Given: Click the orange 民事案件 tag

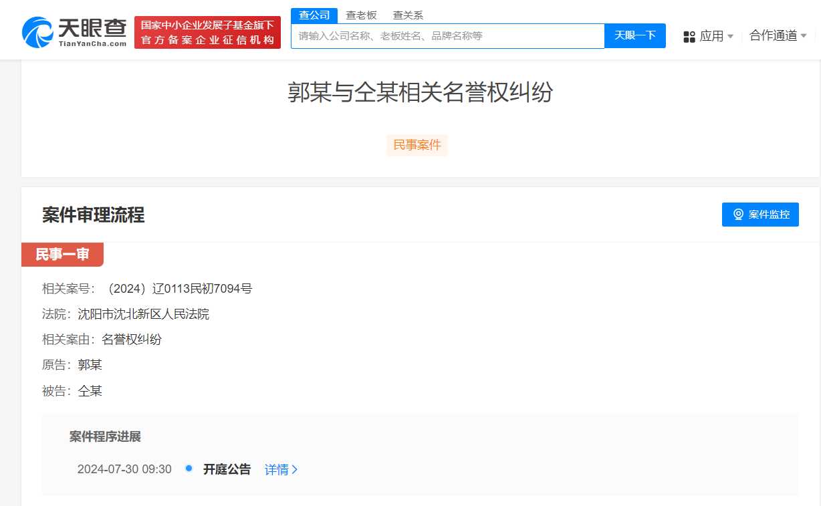Looking at the screenshot, I should point(417,145).
